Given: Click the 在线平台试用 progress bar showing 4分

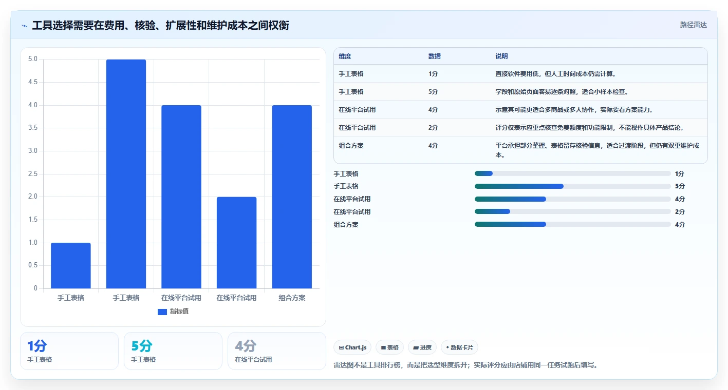Looking at the screenshot, I should pos(573,199).
